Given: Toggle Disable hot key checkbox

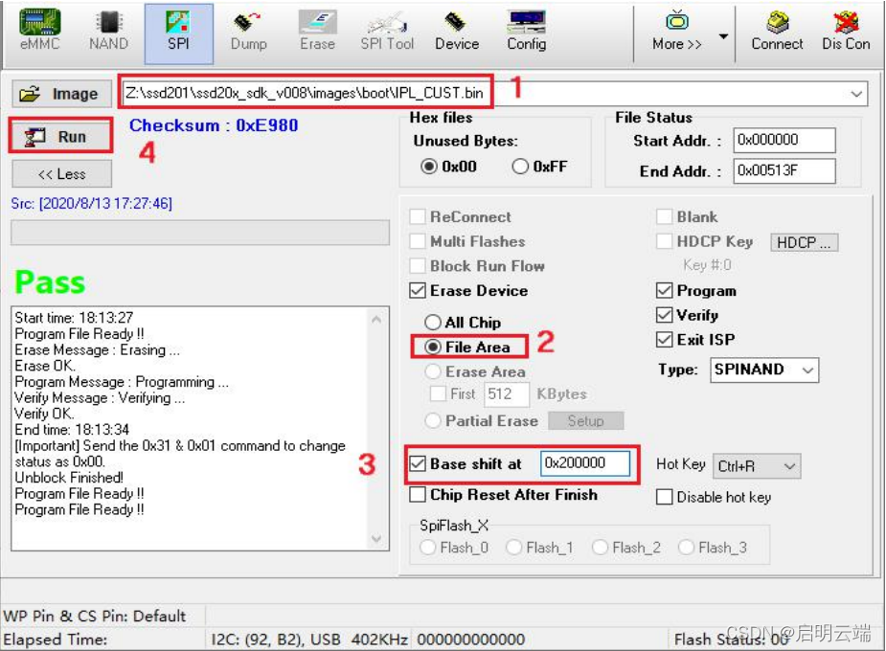Looking at the screenshot, I should (x=665, y=498).
